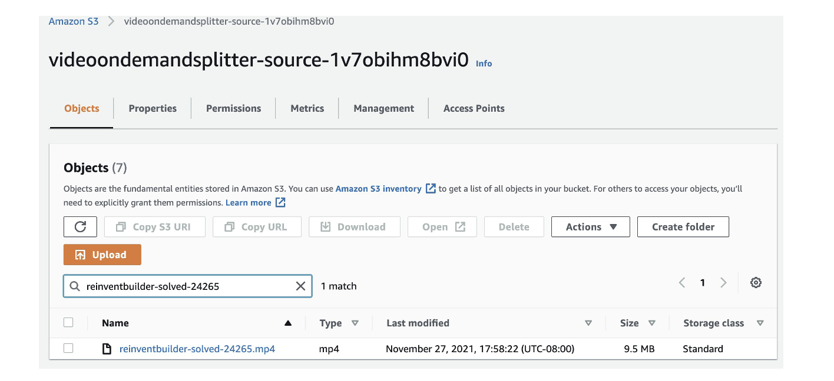This screenshot has width=834, height=381.
Task: Sort by the Storage class column arrow
Action: [760, 323]
